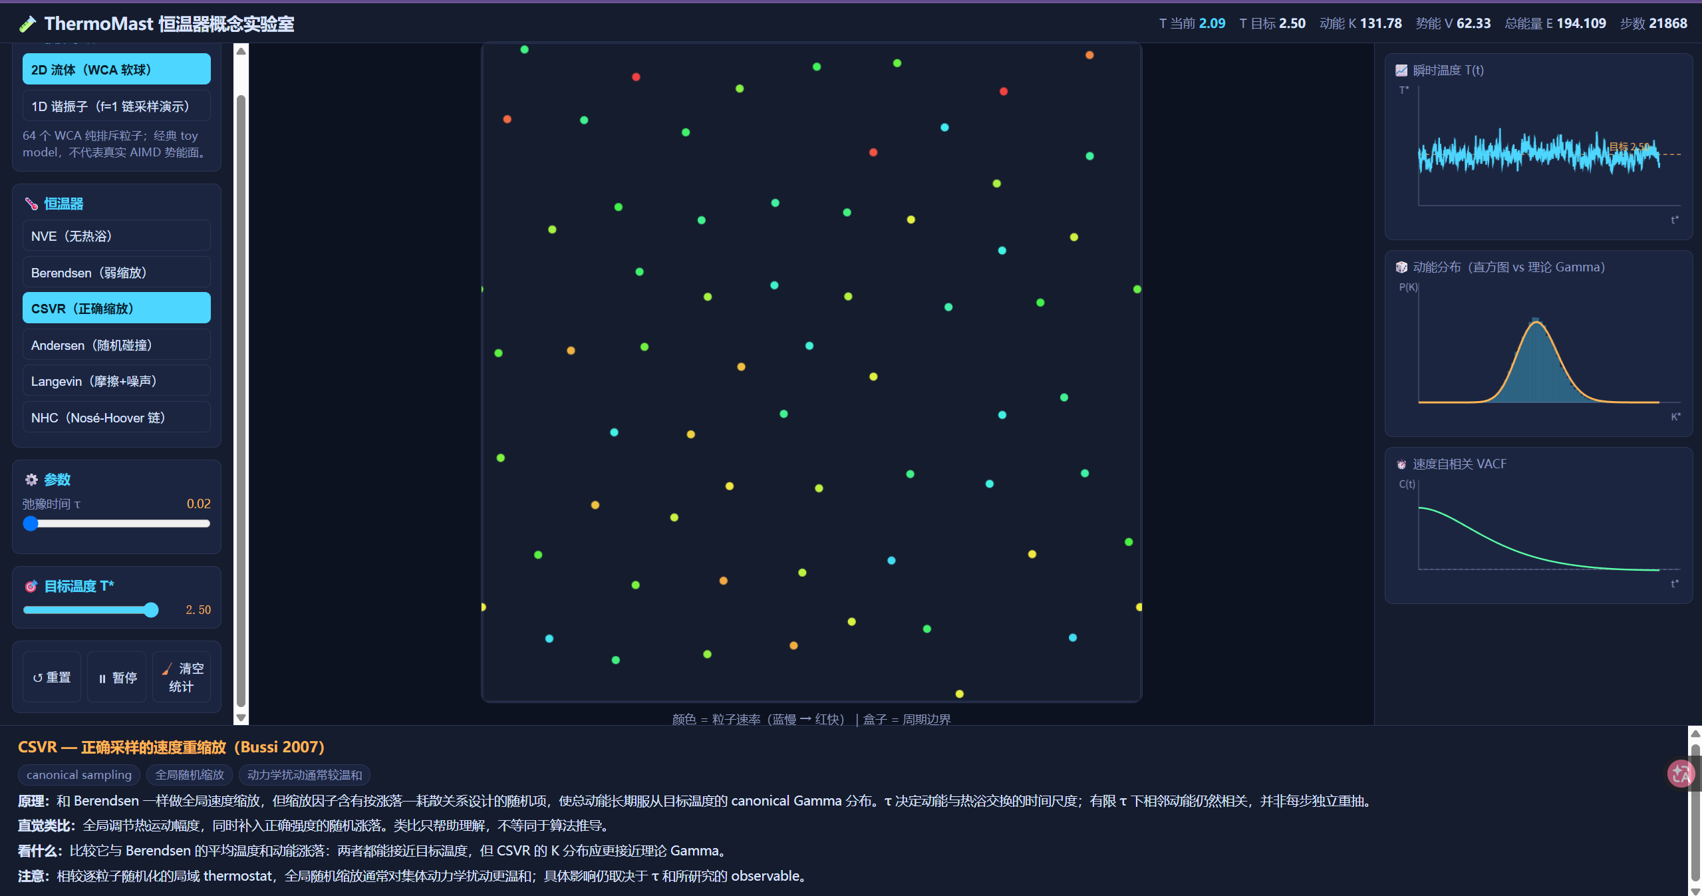Click the 重置 reset button
The image size is (1702, 896).
[x=52, y=677]
